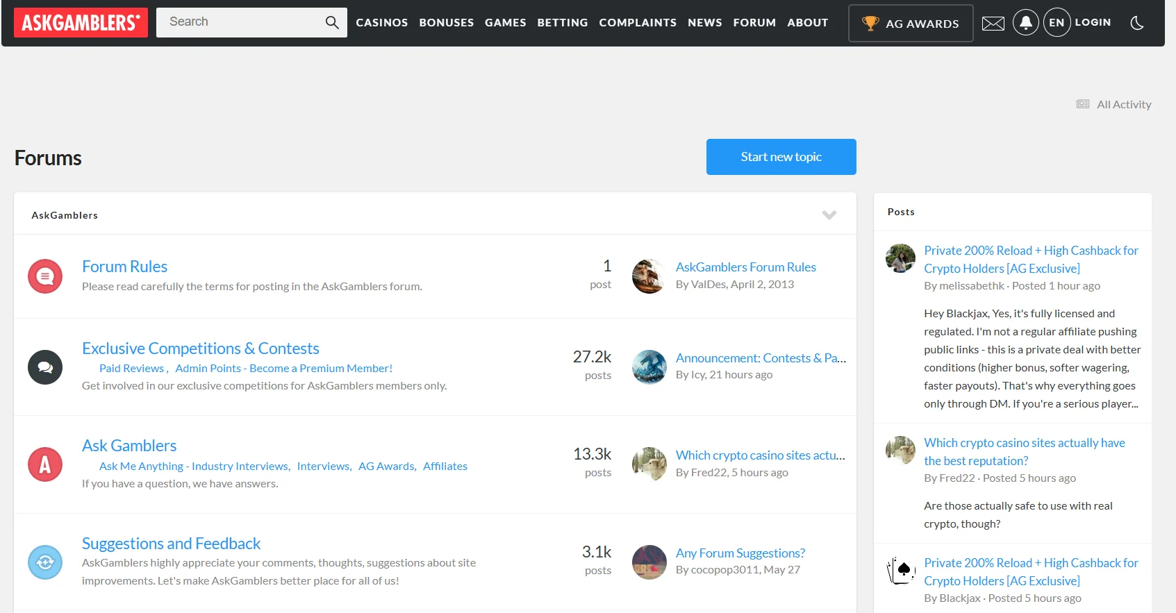Open the Games menu

click(506, 23)
